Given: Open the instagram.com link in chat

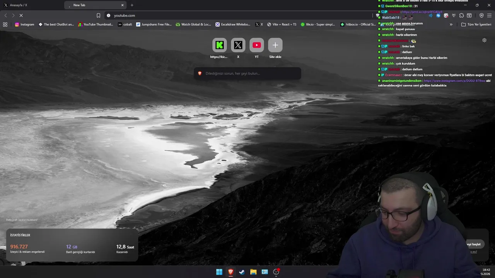Looking at the screenshot, I should tap(454, 81).
